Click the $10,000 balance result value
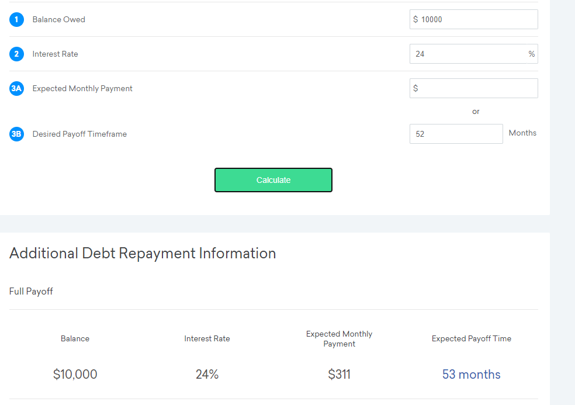Image resolution: width=575 pixels, height=405 pixels. [75, 374]
